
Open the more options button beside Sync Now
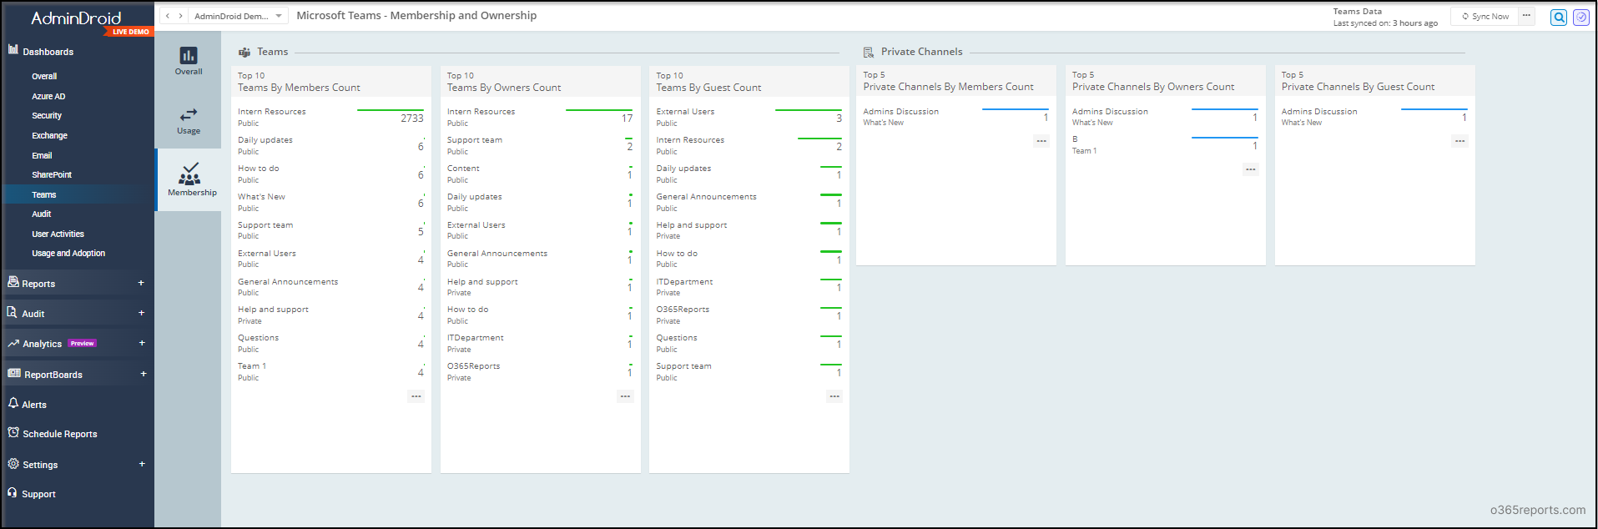(1526, 16)
